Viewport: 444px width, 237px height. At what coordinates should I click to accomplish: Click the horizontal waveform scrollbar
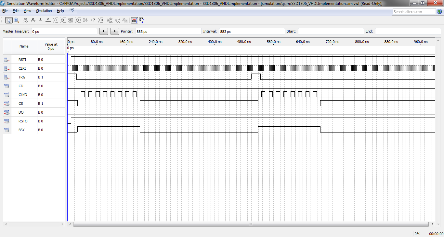251,224
